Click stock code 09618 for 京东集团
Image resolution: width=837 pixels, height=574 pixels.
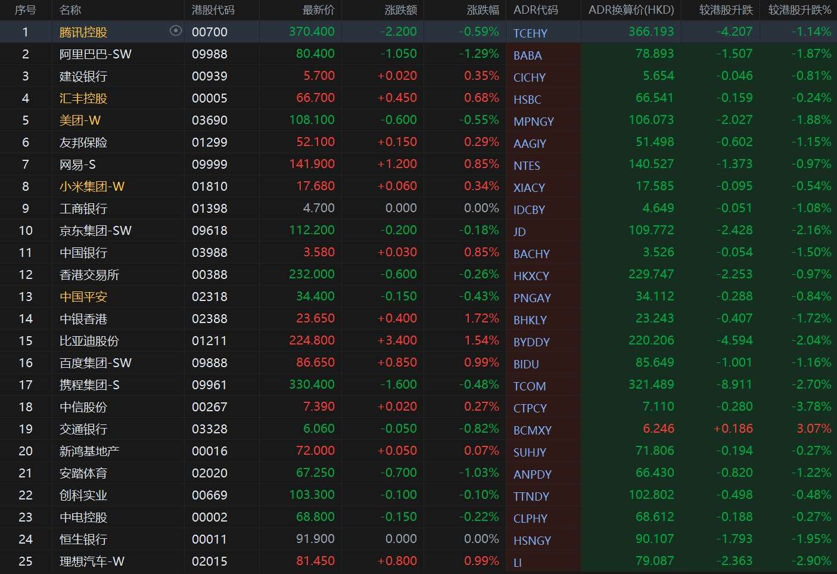210,231
